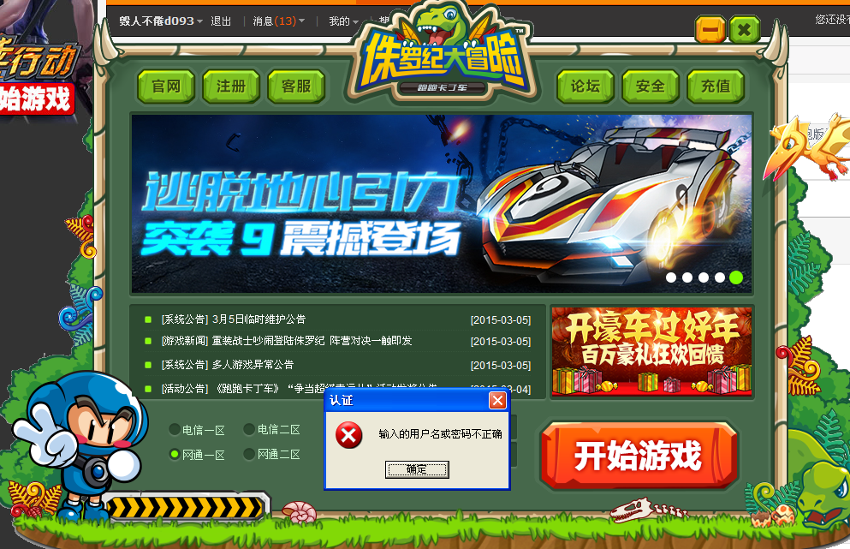Confirm the error dialog with 确定
The image size is (850, 549).
tap(417, 469)
